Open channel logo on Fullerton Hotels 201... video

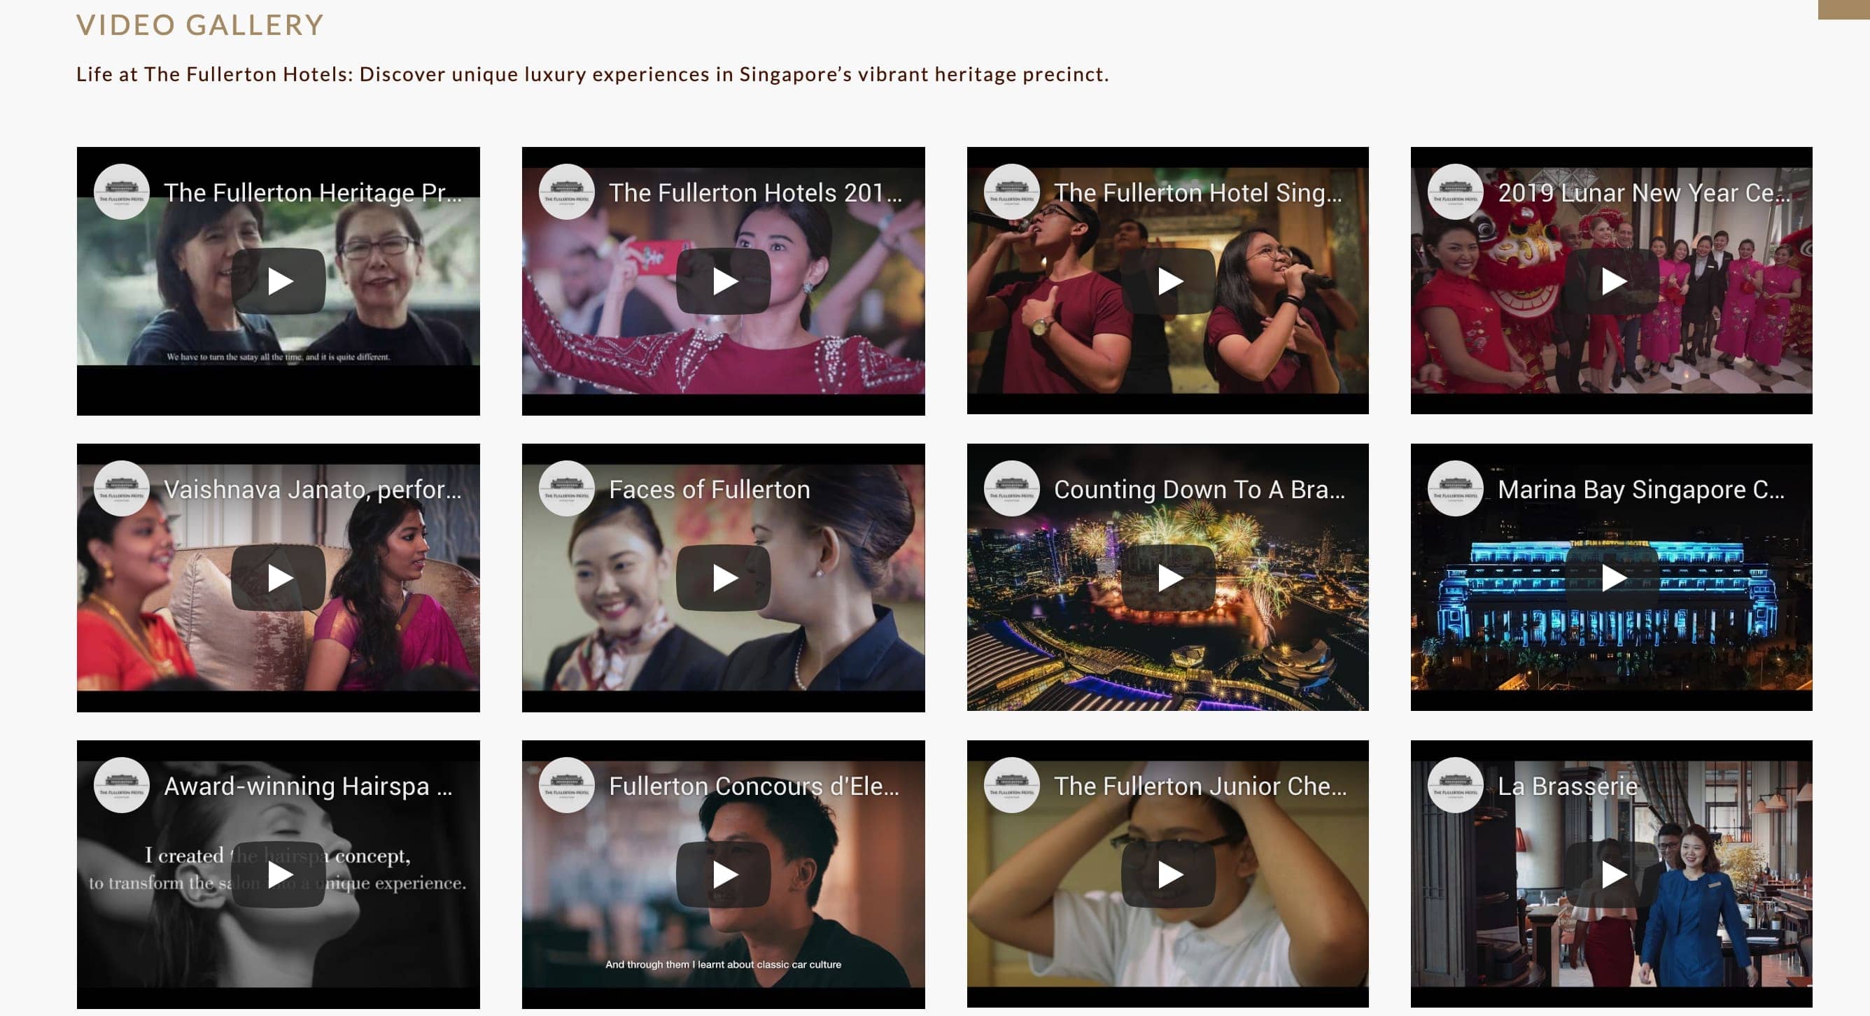[566, 192]
